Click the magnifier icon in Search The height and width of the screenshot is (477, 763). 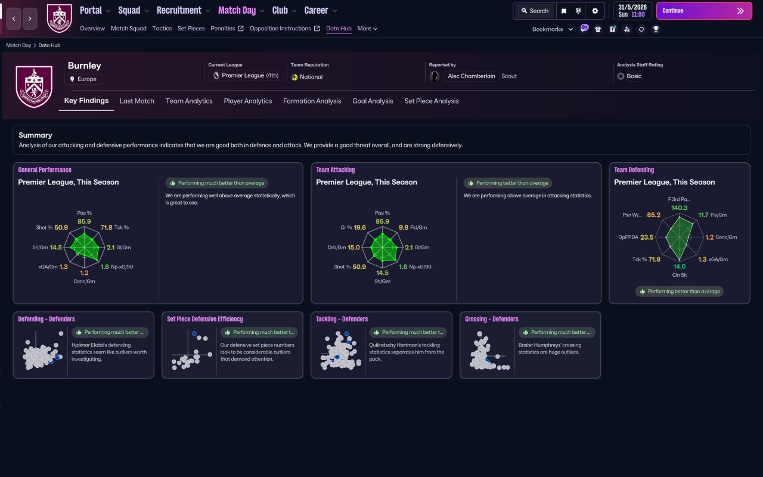point(525,11)
